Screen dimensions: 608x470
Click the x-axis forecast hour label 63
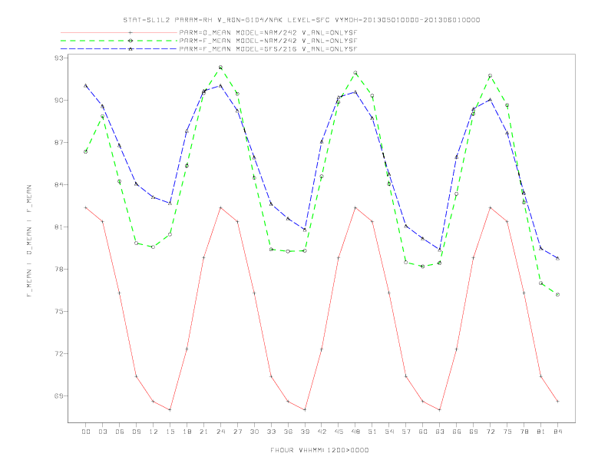tap(440, 432)
